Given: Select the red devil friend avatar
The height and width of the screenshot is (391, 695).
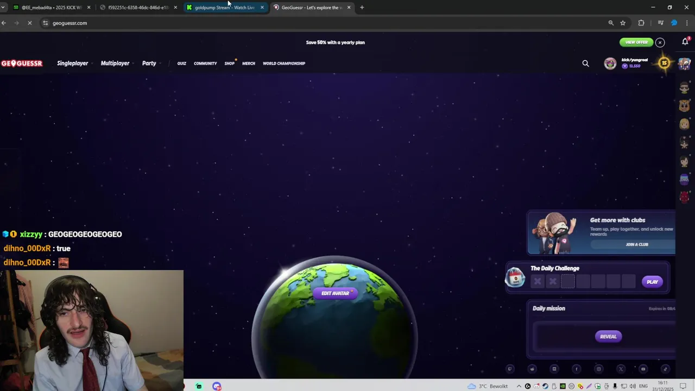Looking at the screenshot, I should (x=684, y=197).
